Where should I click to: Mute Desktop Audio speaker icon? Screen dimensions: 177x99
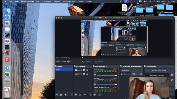(x=95, y=75)
